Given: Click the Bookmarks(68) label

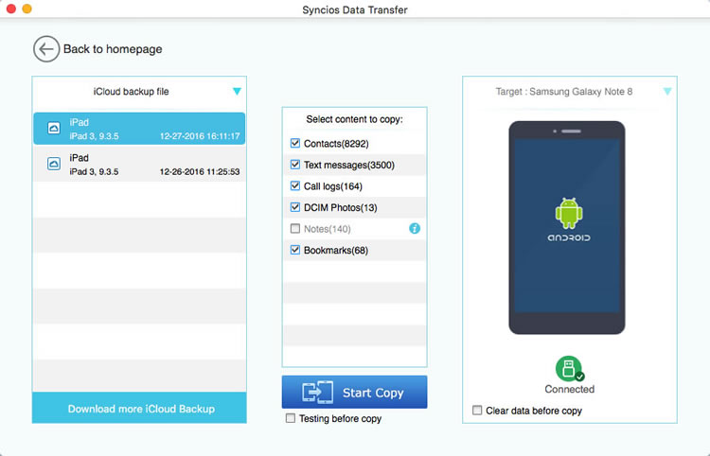Looking at the screenshot, I should (x=335, y=250).
